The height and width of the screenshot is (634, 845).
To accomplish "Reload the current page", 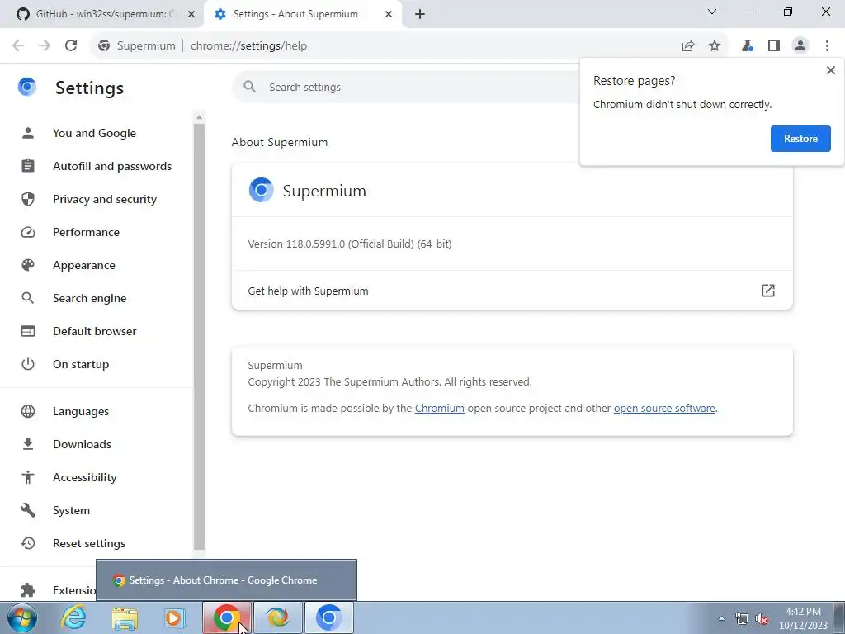I will click(71, 46).
